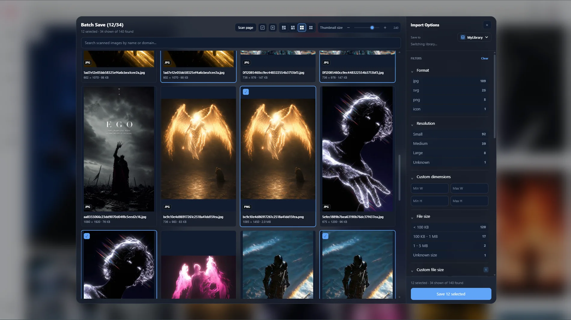Select the Unknown size filter row
Image resolution: width=571 pixels, height=320 pixels.
pyautogui.click(x=449, y=255)
